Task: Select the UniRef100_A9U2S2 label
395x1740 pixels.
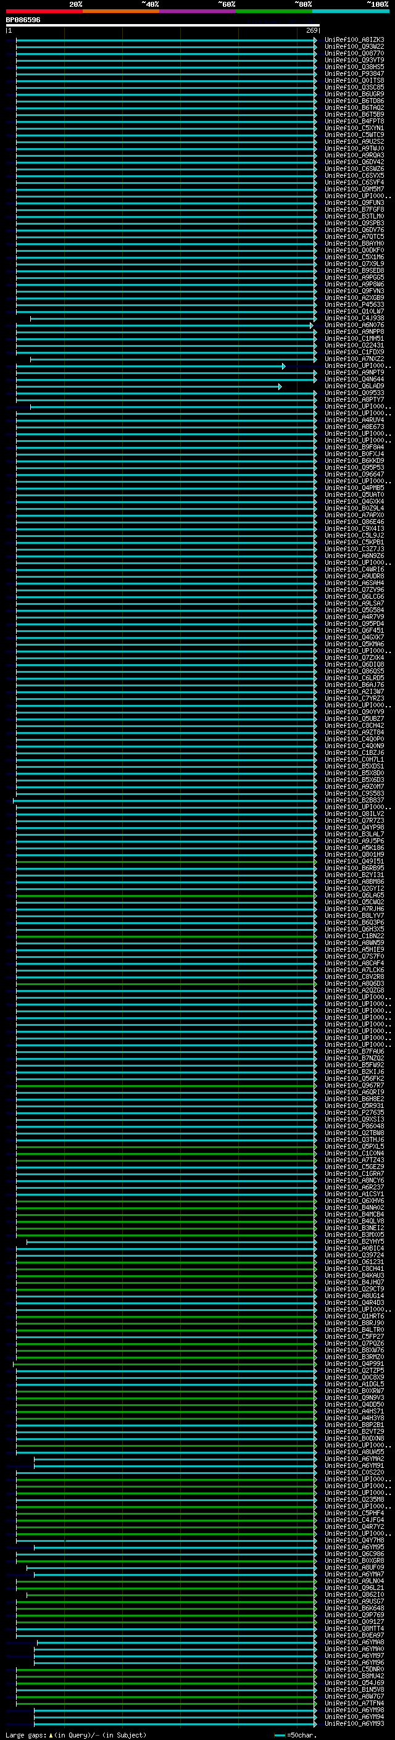Action: [354, 142]
